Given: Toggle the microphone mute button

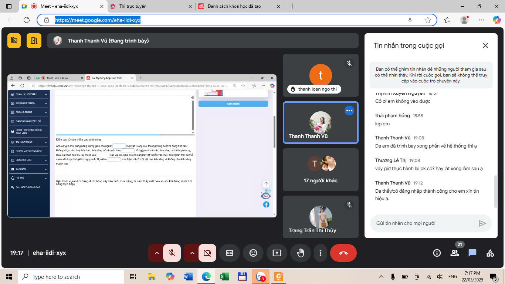Looking at the screenshot, I should tap(172, 253).
